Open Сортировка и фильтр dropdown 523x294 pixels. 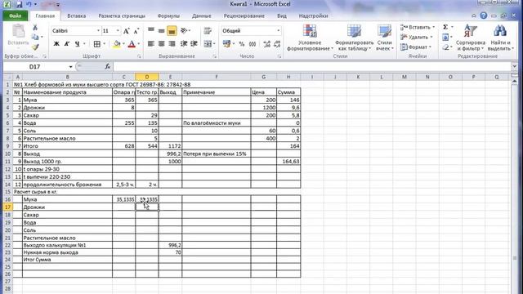[471, 38]
